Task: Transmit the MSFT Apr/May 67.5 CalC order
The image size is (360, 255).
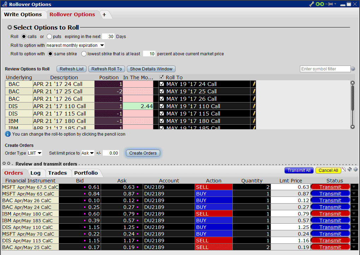Action: coord(330,187)
